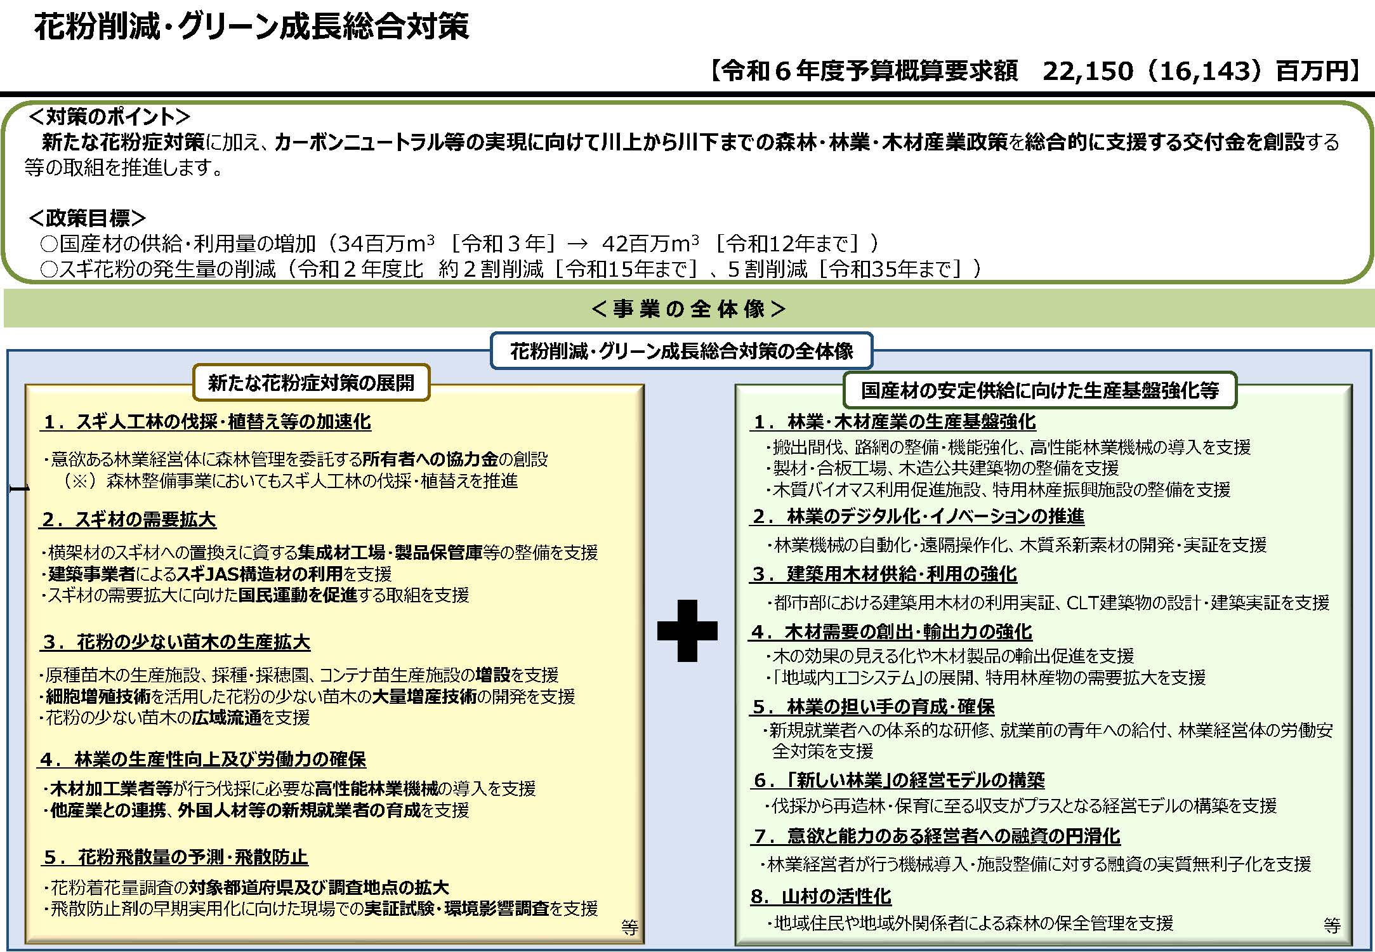Click the line 他産業との連携、外国人材等の新規就業者
This screenshot has height=952, width=1375.
tap(258, 810)
